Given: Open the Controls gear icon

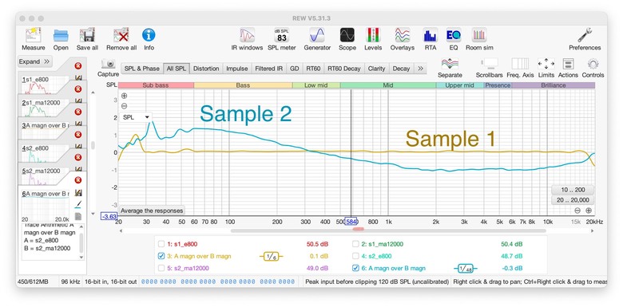Looking at the screenshot, I should 593,64.
